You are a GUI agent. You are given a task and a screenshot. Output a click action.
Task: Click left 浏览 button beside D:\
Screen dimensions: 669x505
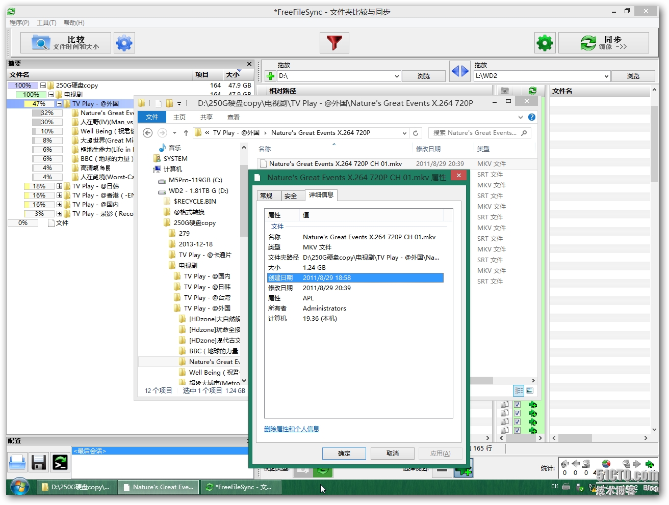click(x=424, y=76)
